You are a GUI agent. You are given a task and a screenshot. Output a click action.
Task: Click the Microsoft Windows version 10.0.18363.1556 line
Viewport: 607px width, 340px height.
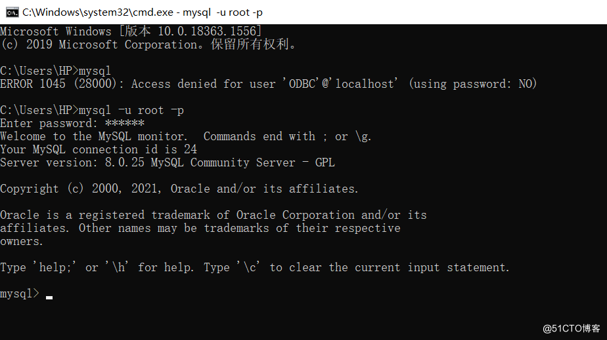click(x=131, y=31)
